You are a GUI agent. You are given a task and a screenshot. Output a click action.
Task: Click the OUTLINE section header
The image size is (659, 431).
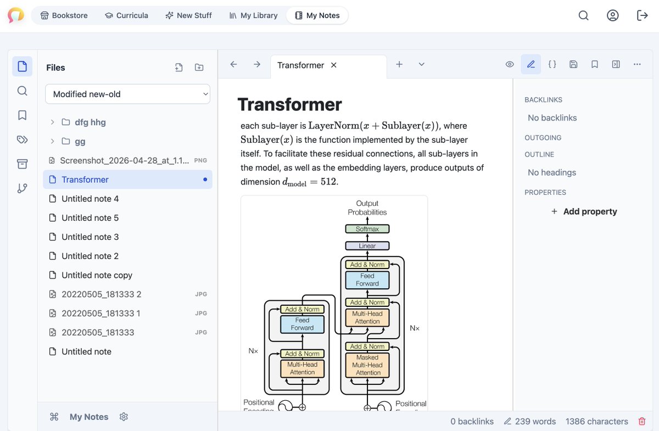539,155
